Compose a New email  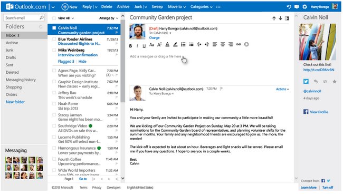(69, 7)
